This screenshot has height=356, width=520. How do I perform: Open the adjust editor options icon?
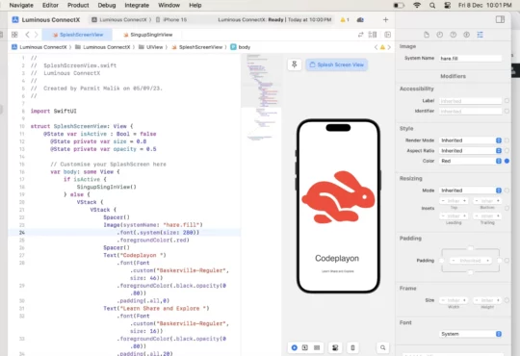tap(373, 35)
